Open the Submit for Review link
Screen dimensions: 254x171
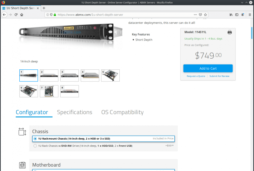(219, 76)
